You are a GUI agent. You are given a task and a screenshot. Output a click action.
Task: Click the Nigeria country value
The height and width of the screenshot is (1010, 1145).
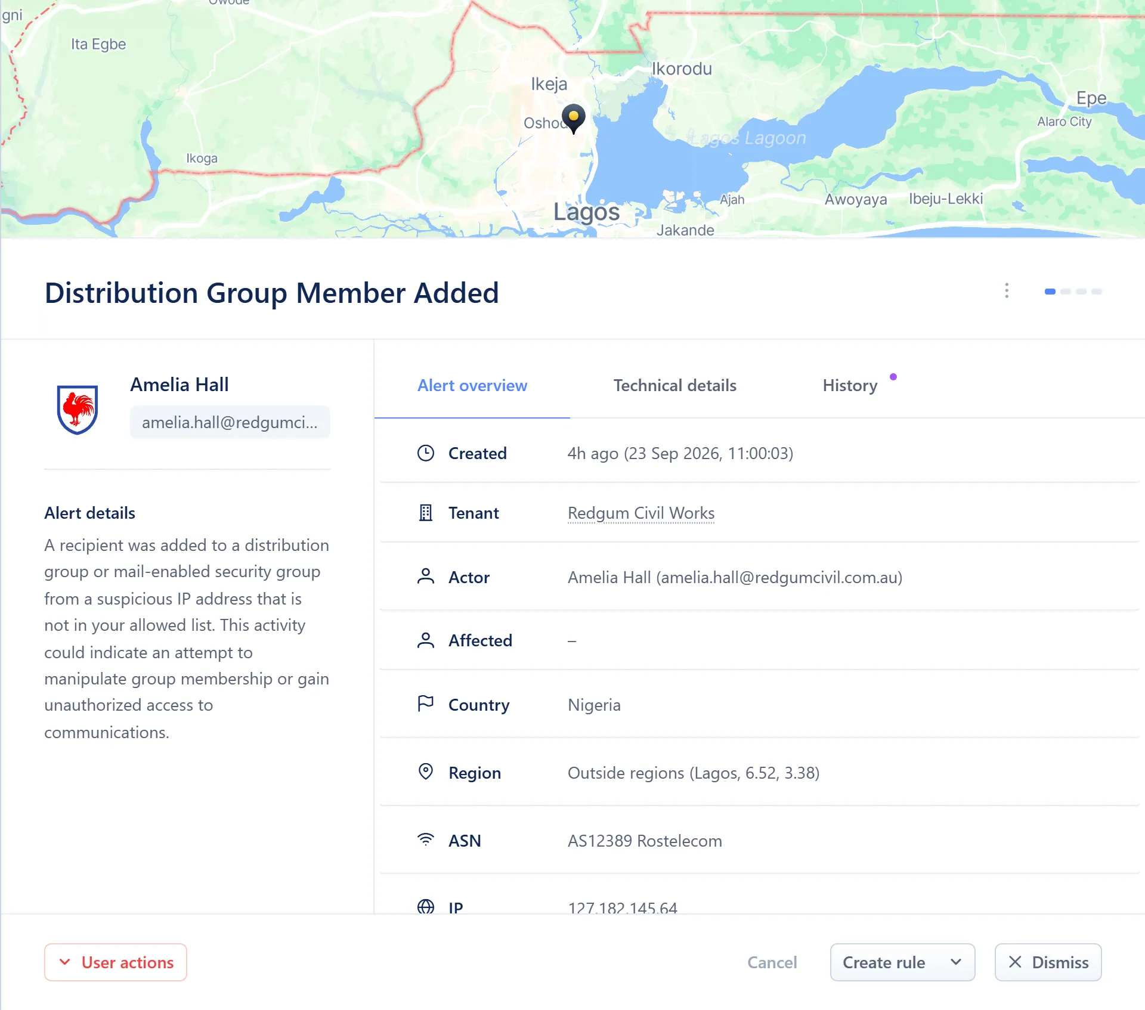(x=595, y=705)
